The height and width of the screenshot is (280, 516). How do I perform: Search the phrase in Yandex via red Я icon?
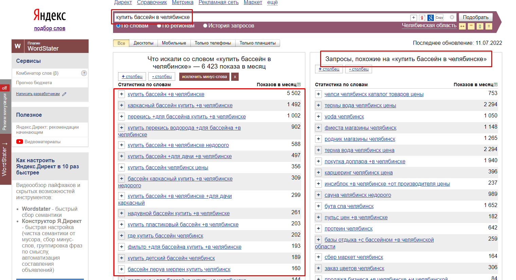coord(422,18)
